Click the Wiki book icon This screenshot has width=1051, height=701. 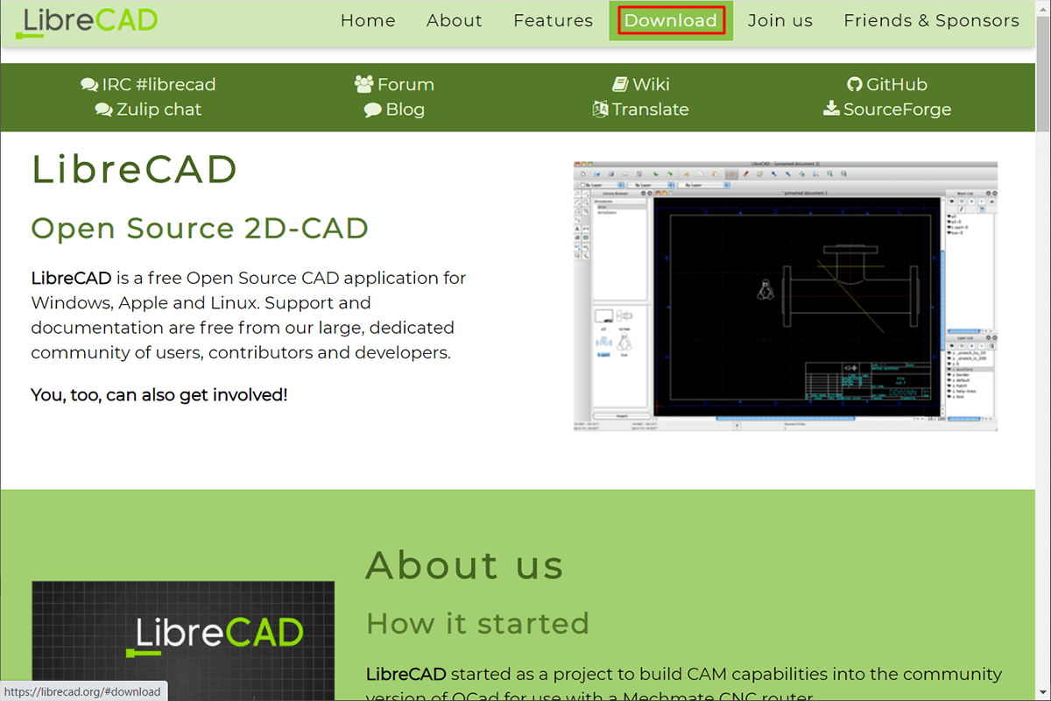click(620, 84)
